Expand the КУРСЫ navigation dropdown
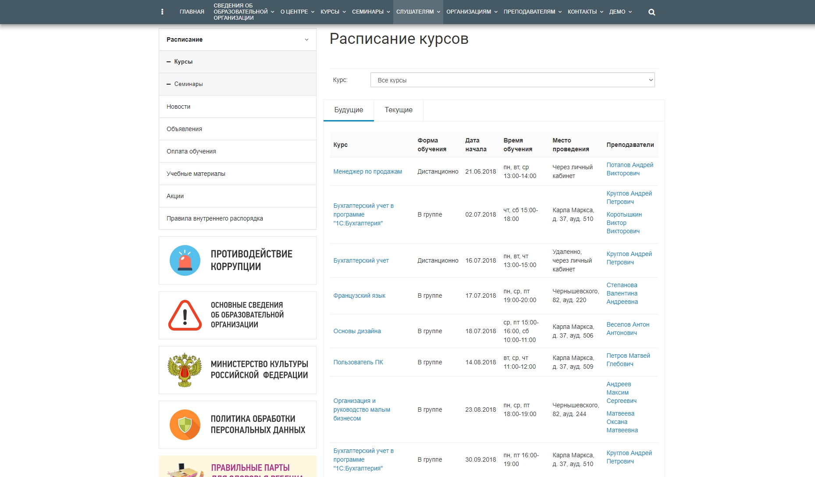This screenshot has height=477, width=815. (x=333, y=12)
